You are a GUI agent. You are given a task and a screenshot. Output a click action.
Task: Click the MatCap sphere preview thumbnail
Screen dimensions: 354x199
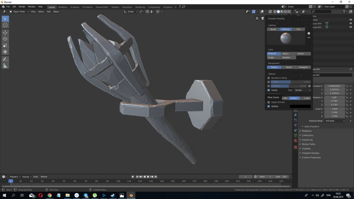coord(286,38)
